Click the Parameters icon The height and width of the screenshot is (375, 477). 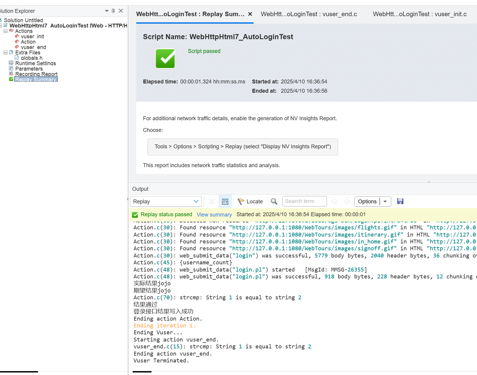(x=11, y=68)
